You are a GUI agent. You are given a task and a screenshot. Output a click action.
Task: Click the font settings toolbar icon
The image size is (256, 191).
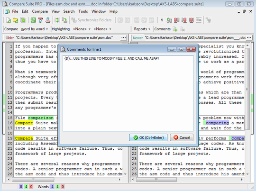tap(199, 20)
